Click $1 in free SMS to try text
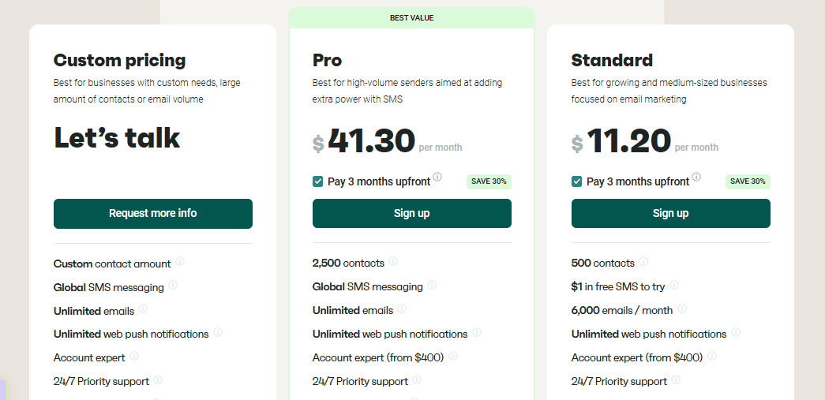The width and height of the screenshot is (825, 400). pyautogui.click(x=618, y=287)
